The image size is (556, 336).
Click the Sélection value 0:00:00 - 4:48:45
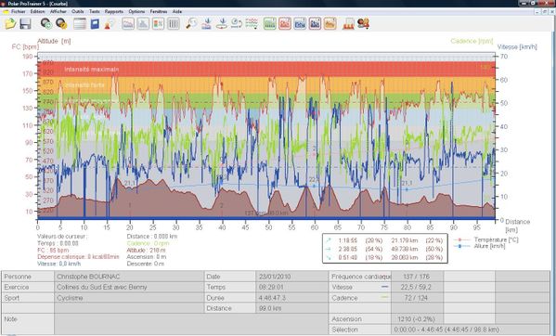(x=471, y=330)
